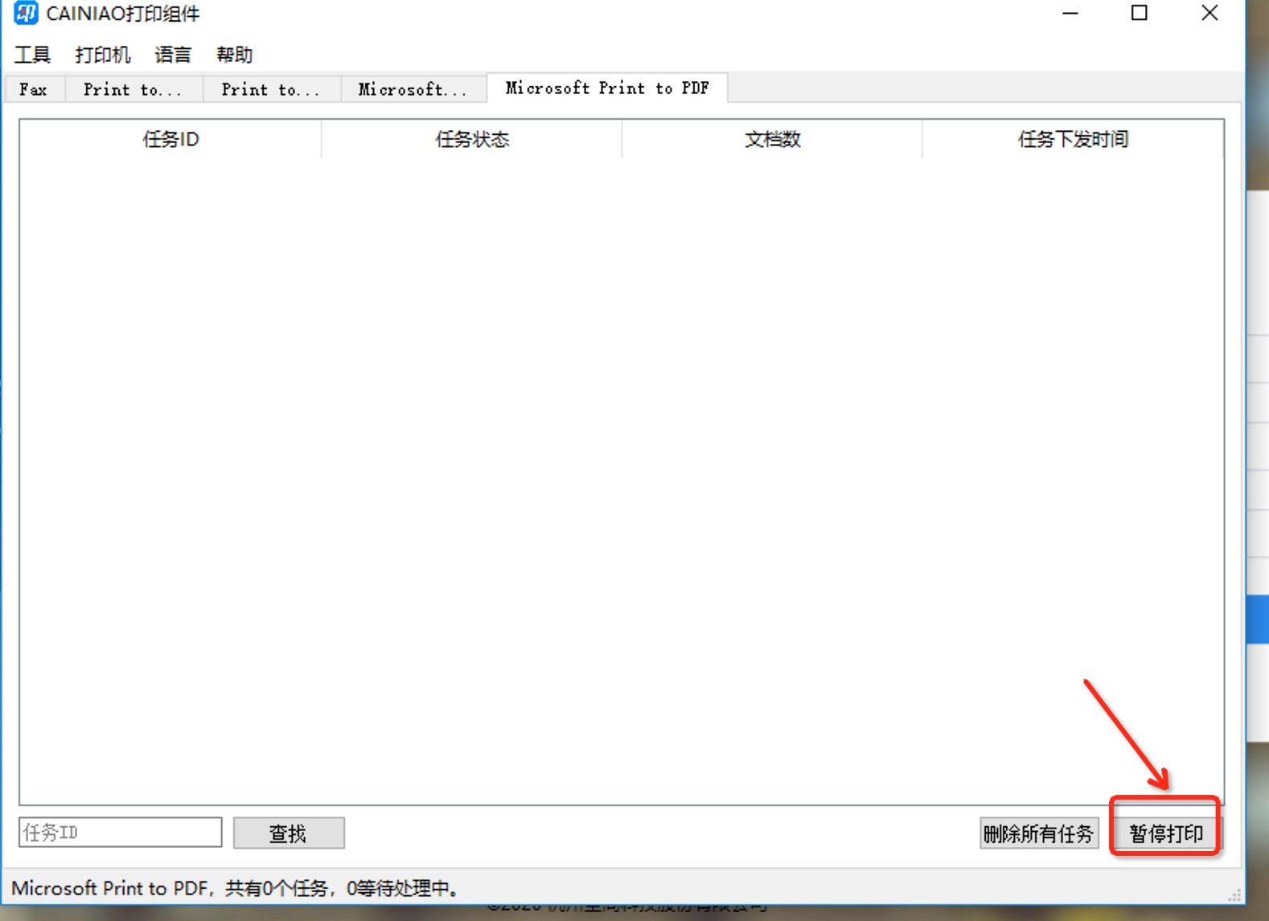Switch to the Fax printer tab
Screen dimensions: 1269x921
[x=34, y=89]
